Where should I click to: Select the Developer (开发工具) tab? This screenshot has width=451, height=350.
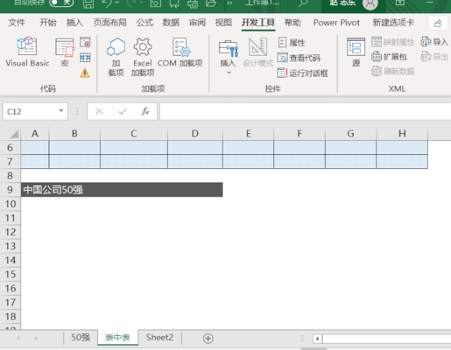pyautogui.click(x=258, y=23)
